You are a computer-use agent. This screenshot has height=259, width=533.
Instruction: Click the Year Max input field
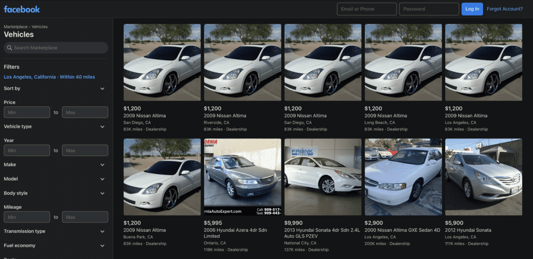pos(85,151)
